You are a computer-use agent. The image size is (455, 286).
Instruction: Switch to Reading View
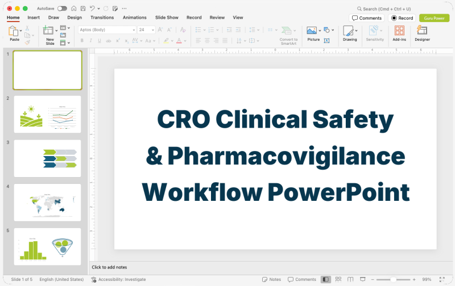coord(350,279)
